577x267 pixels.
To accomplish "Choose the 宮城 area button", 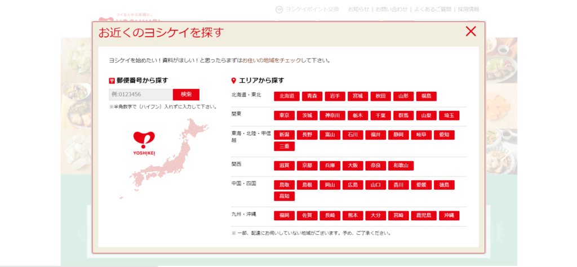I will [358, 96].
